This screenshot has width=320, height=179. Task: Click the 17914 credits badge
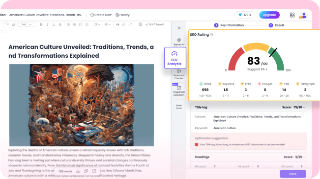coord(245,15)
